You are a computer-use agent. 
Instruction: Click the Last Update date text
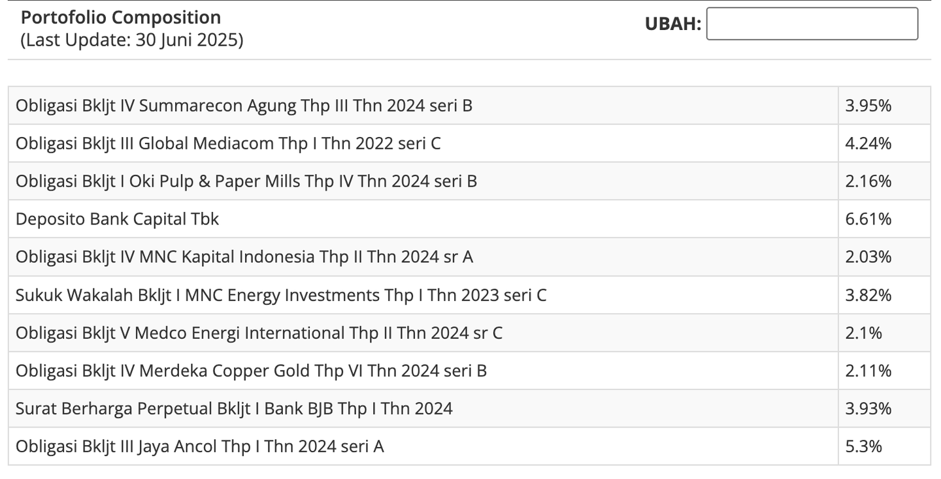coord(132,40)
